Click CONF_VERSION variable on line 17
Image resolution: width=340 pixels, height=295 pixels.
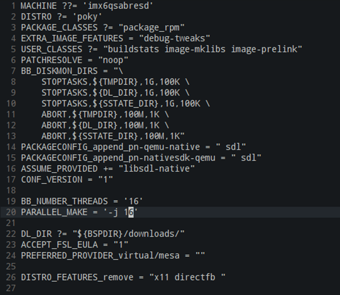[52, 180]
